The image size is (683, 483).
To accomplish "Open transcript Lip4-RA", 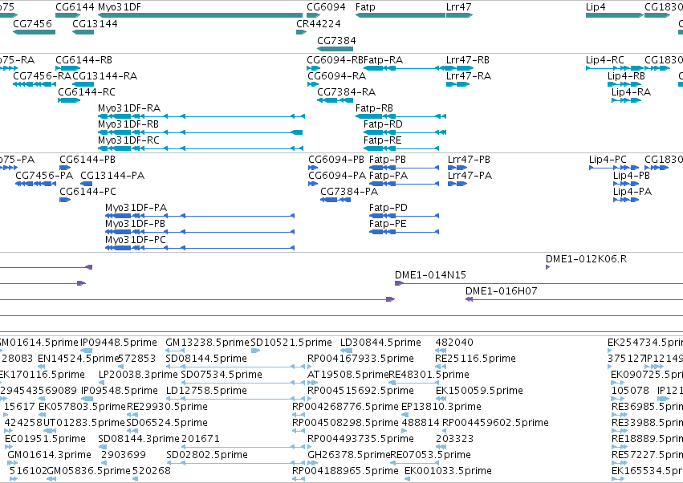I will click(x=626, y=100).
